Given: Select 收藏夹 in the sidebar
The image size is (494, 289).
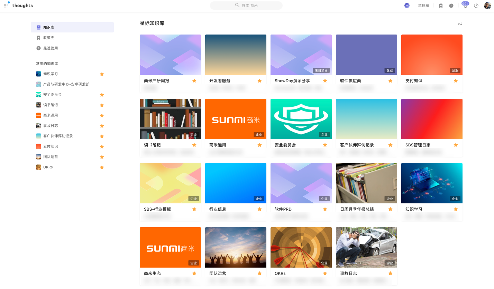Looking at the screenshot, I should coord(72,38).
